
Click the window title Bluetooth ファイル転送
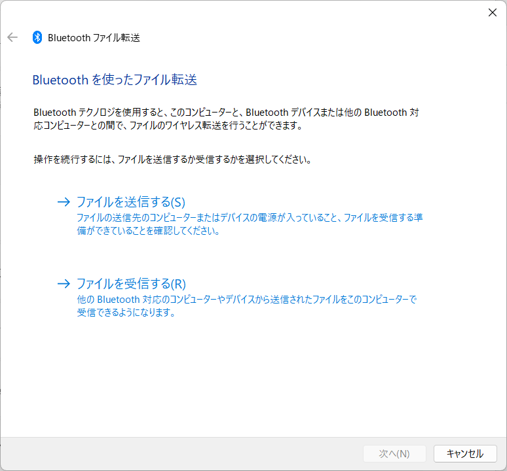94,38
